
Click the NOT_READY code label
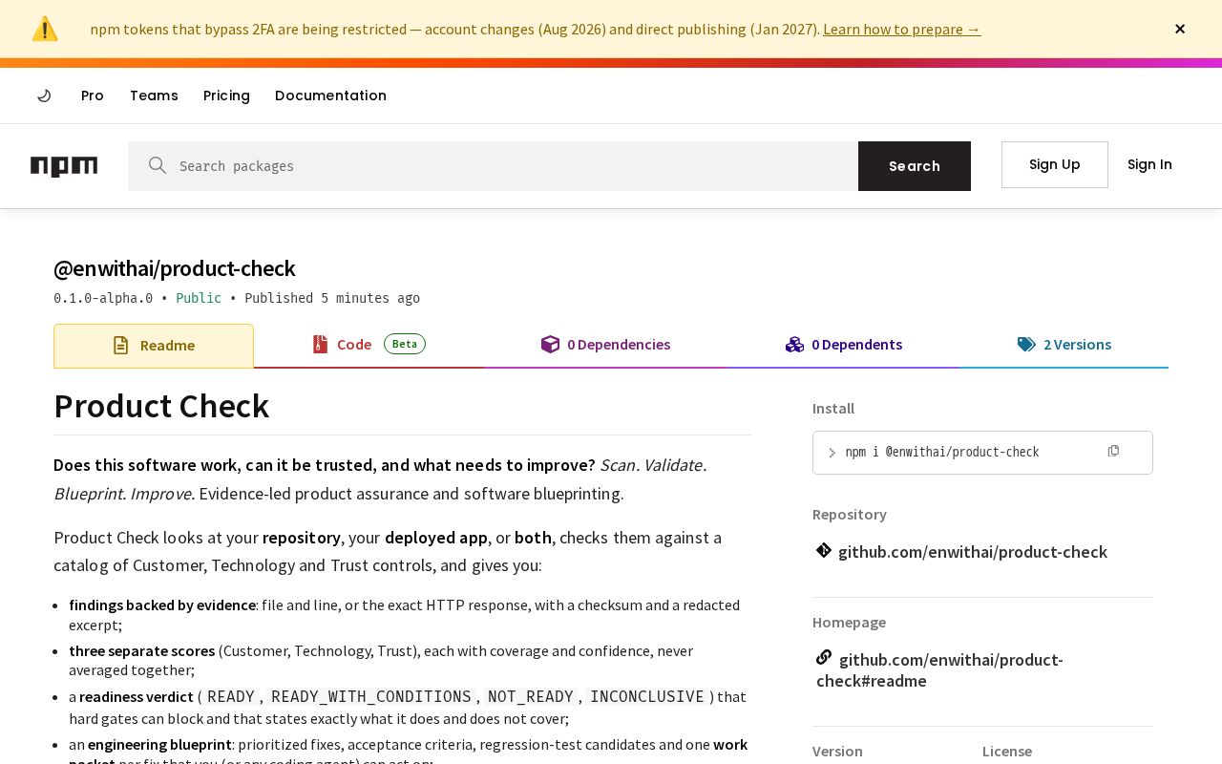531,697
